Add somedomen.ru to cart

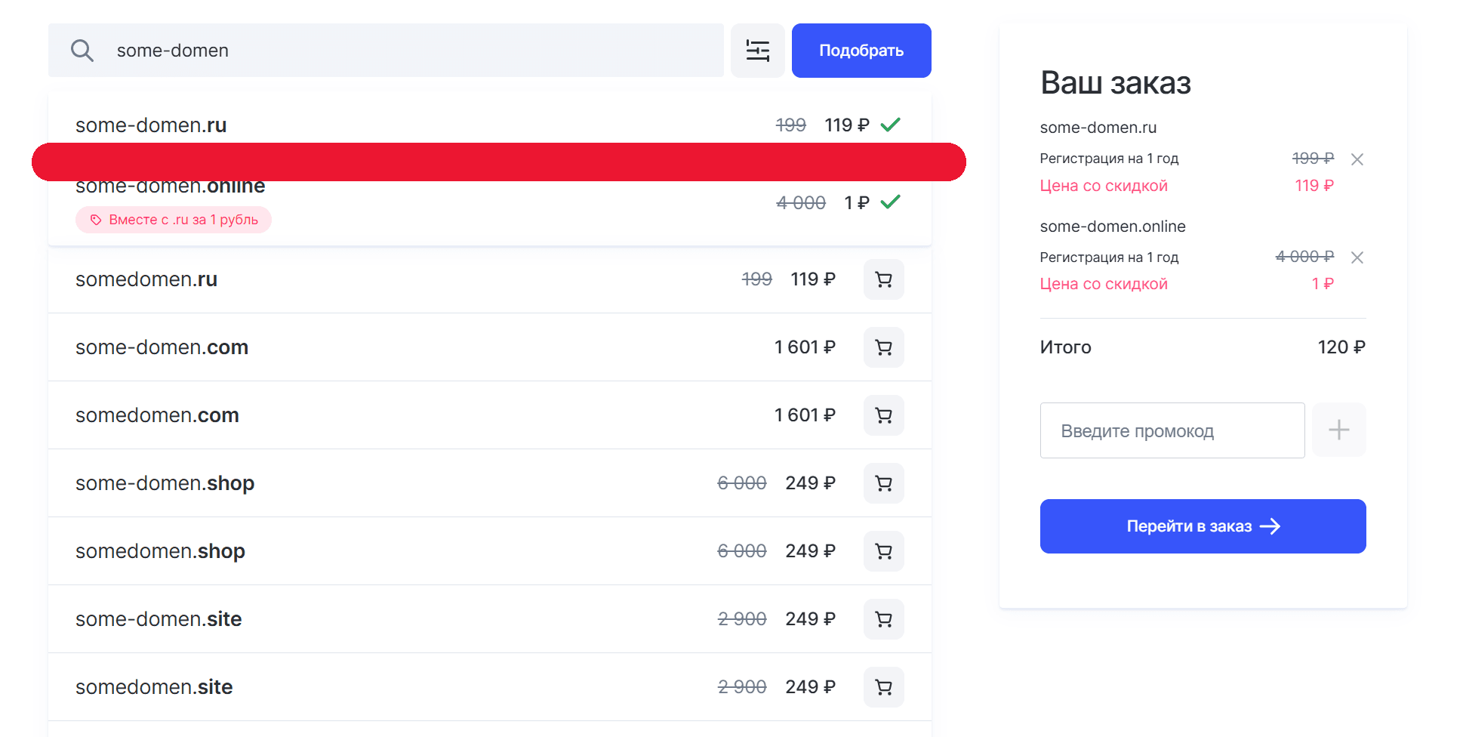(884, 279)
